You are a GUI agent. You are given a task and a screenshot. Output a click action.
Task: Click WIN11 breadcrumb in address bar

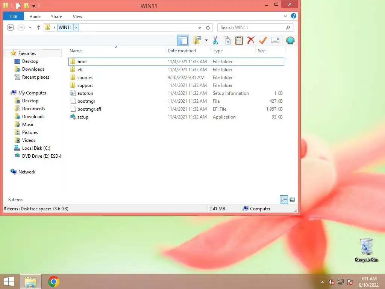click(x=65, y=27)
